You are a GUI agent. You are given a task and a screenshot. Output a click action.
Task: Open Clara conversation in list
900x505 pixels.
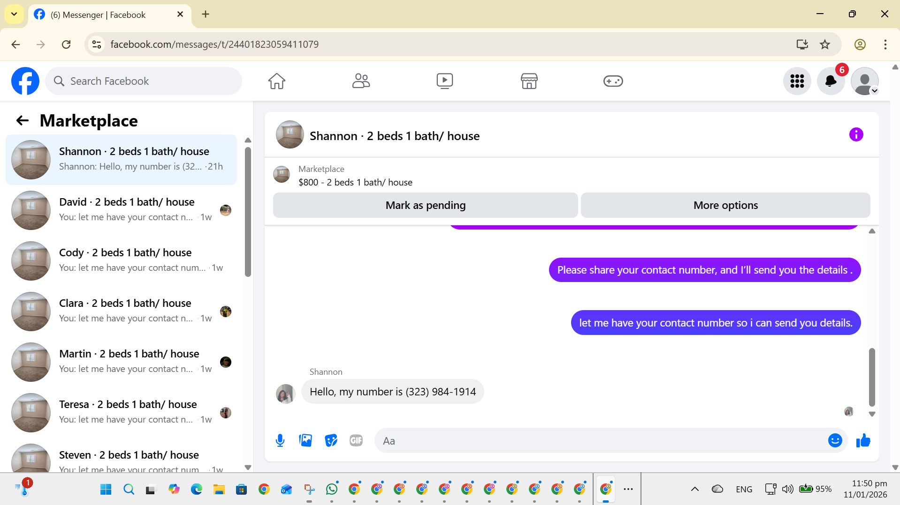(x=121, y=312)
